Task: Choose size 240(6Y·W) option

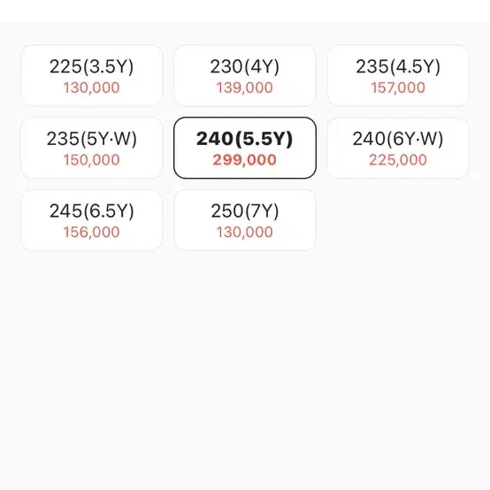Action: 398,148
